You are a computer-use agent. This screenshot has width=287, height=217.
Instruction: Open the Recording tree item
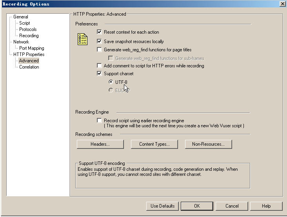click(x=29, y=36)
